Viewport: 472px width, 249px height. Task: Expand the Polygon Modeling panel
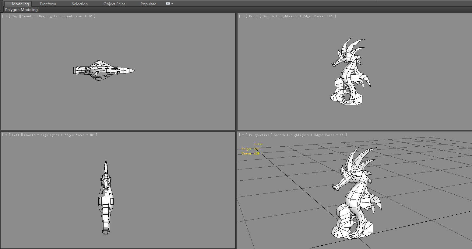(21, 10)
